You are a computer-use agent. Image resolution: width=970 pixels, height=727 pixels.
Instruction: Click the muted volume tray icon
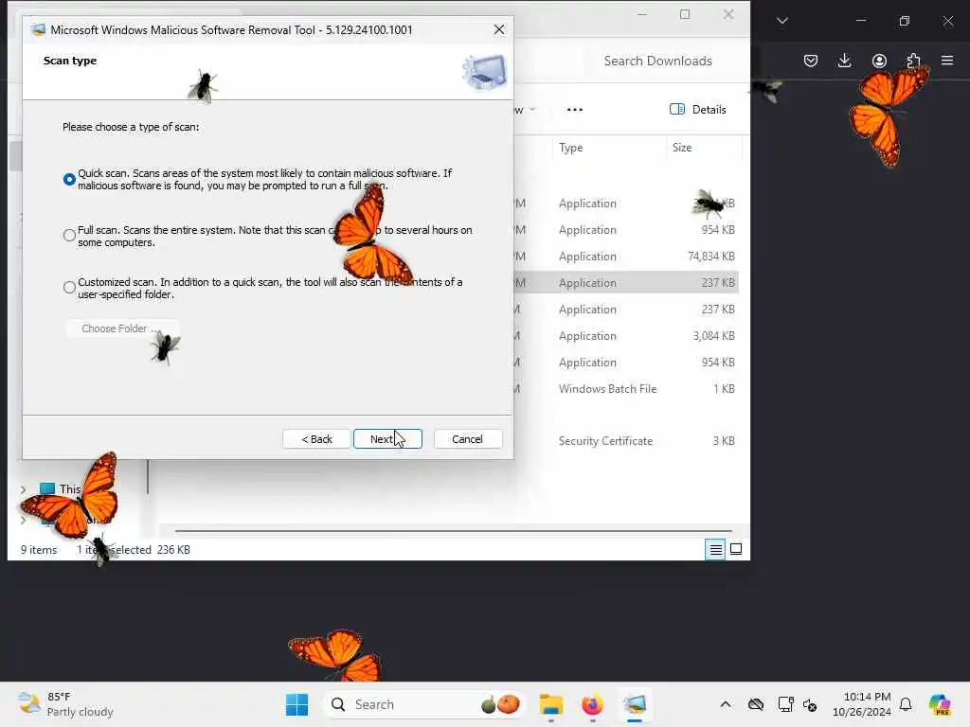810,704
